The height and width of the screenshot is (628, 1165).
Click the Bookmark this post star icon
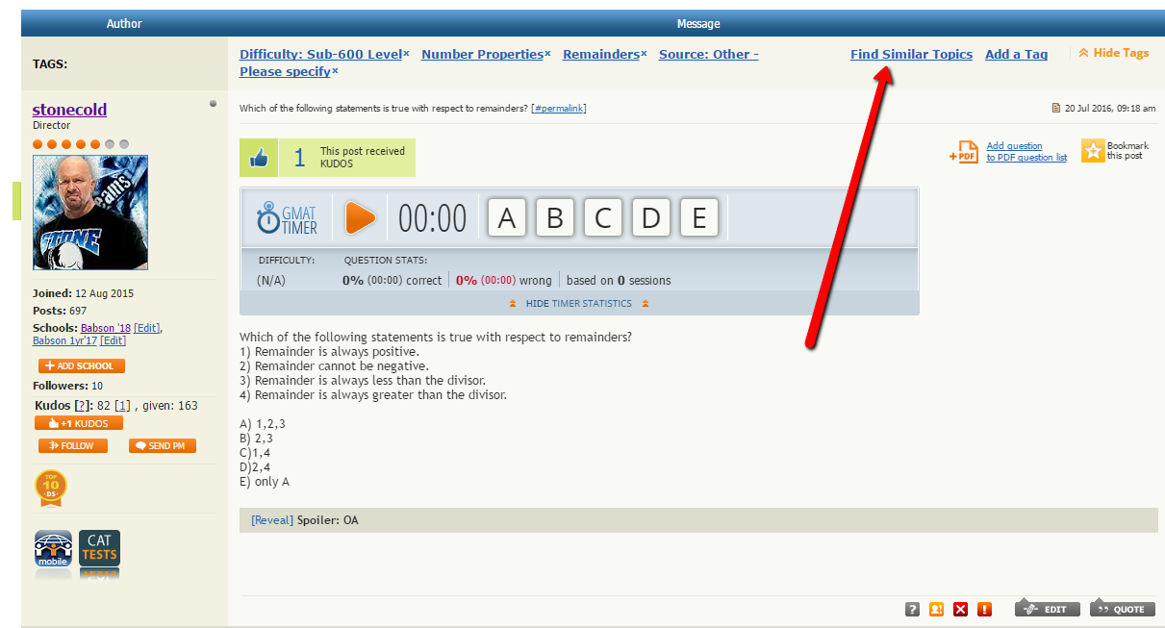pos(1093,151)
